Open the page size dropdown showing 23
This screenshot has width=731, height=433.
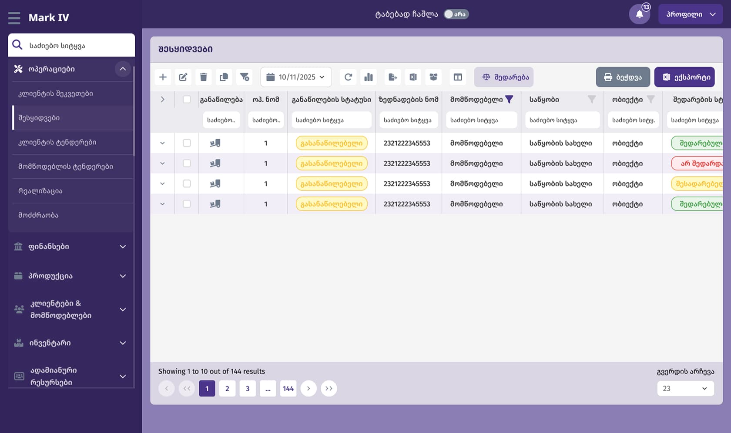685,388
